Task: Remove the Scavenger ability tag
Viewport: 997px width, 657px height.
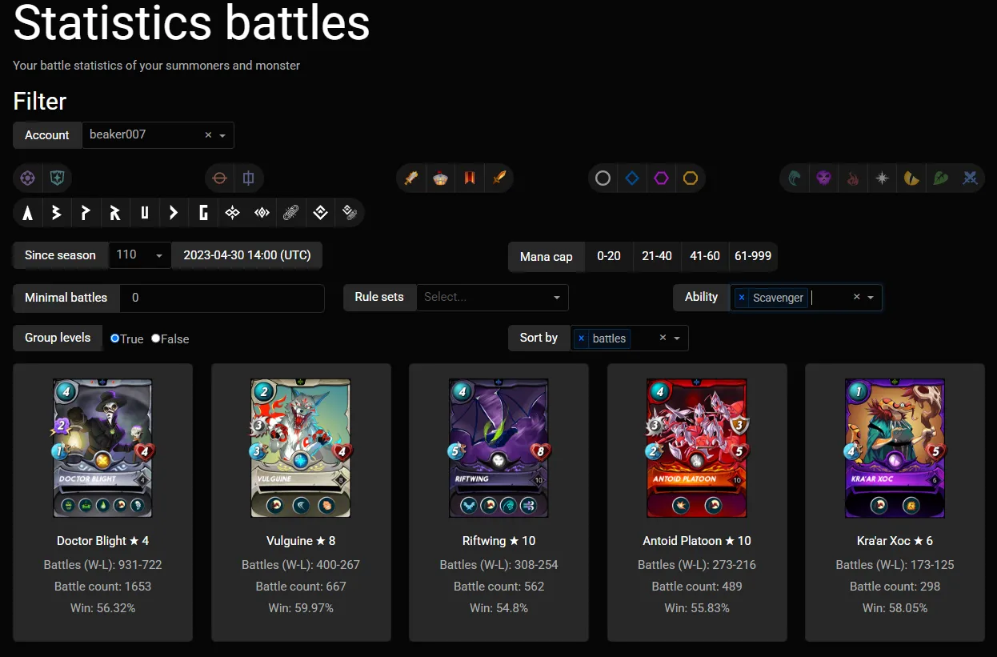Action: point(742,298)
